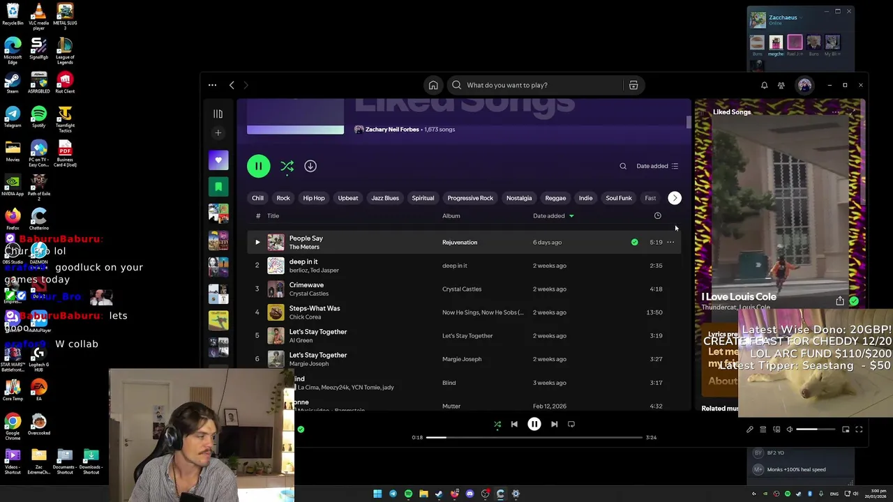Image resolution: width=893 pixels, height=502 pixels.
Task: Pause playback in bottom player bar
Action: coord(534,424)
